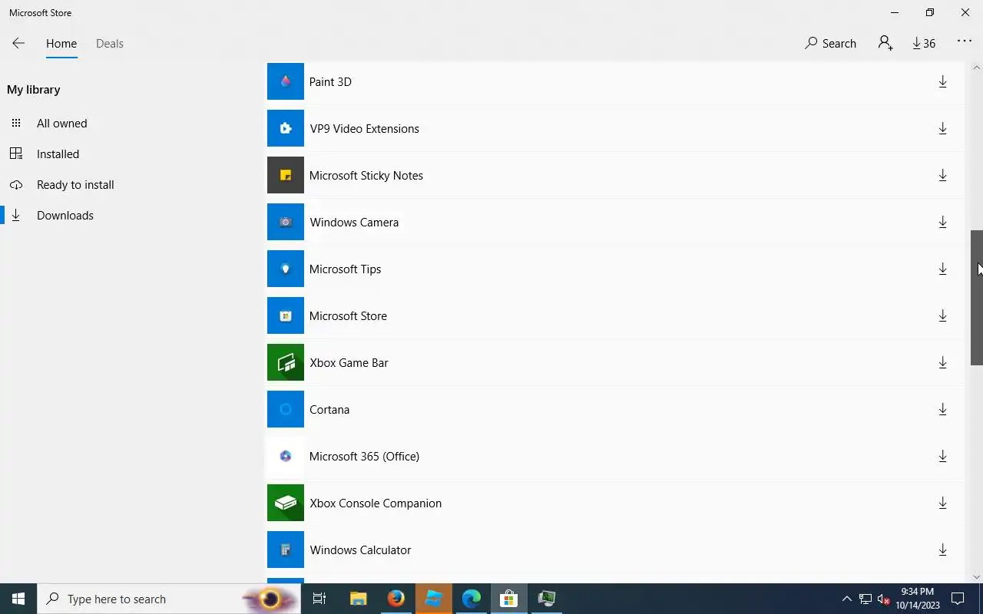Click the scrollbar up arrow
Image resolution: width=983 pixels, height=614 pixels.
[x=977, y=68]
